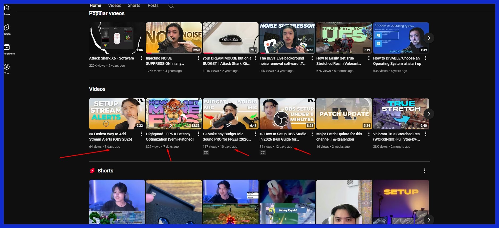Viewport: 499px width, 228px height.
Task: Click CC badge under Budget Mic video
Action: click(x=206, y=153)
